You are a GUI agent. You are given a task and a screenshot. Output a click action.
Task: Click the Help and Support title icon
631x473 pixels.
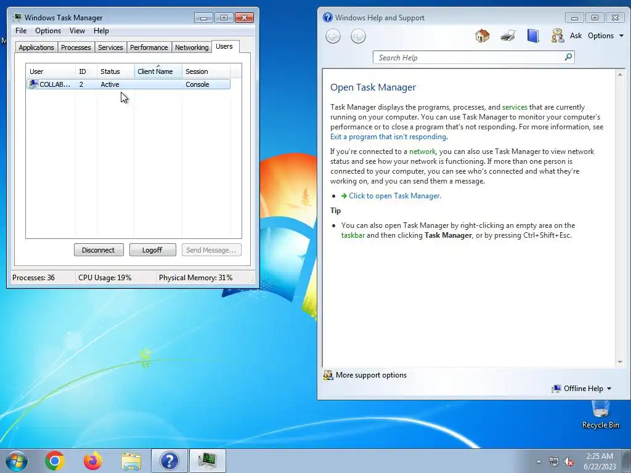click(328, 17)
